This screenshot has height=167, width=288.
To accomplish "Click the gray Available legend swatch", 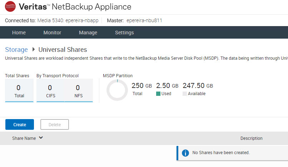I will 185,94.
